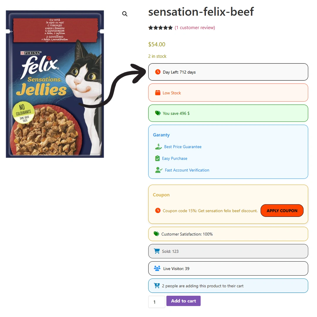Screen dimensions: 317x317
Task: Click the green tag icon beside Customer Satisfaction
Action: 156,234
